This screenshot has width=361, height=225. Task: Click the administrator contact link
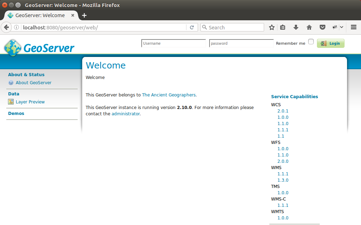(x=126, y=114)
